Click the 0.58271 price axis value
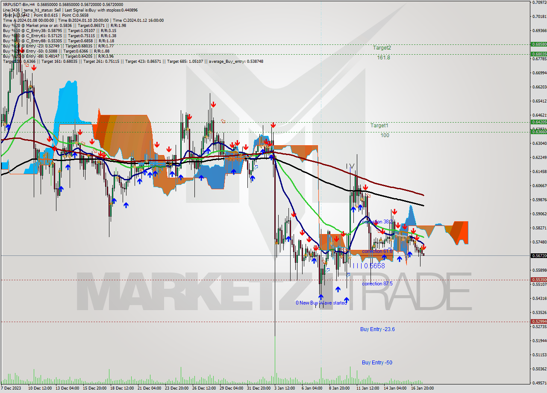Screen dimensions: 547x393 539,228
